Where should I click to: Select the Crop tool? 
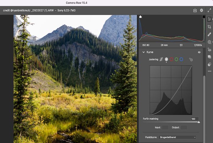(209, 27)
